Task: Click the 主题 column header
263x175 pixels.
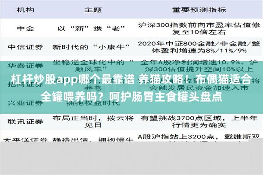Action: (x=93, y=10)
